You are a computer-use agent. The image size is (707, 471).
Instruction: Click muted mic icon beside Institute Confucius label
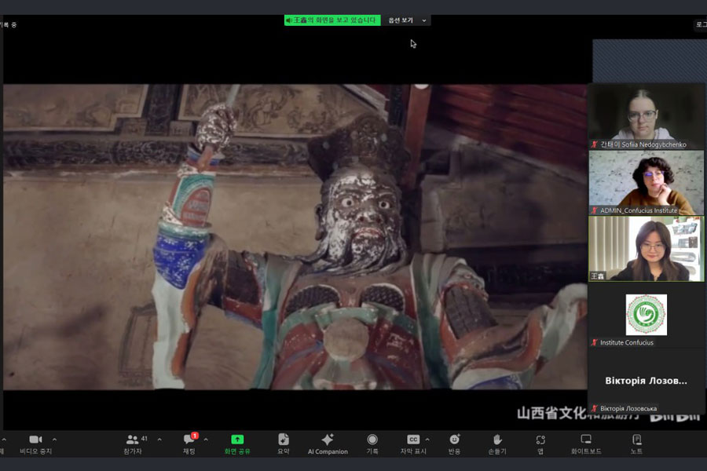[x=595, y=342]
